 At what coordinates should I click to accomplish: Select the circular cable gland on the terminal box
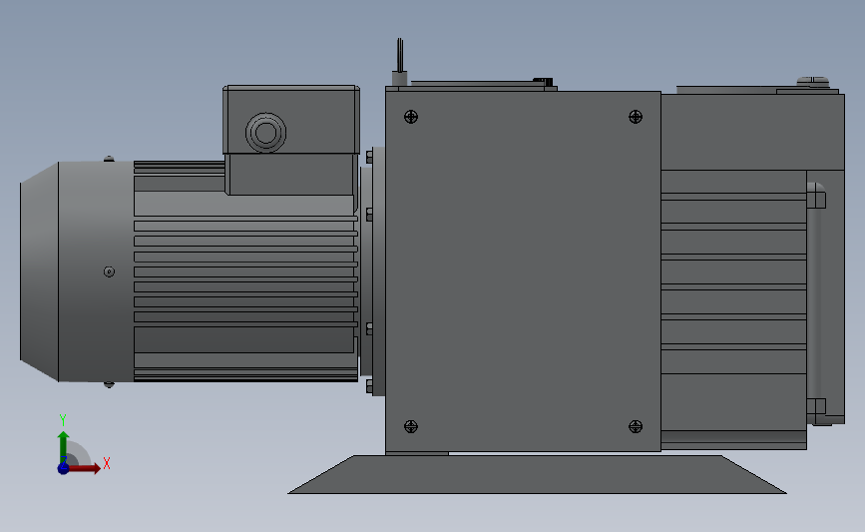tap(266, 133)
